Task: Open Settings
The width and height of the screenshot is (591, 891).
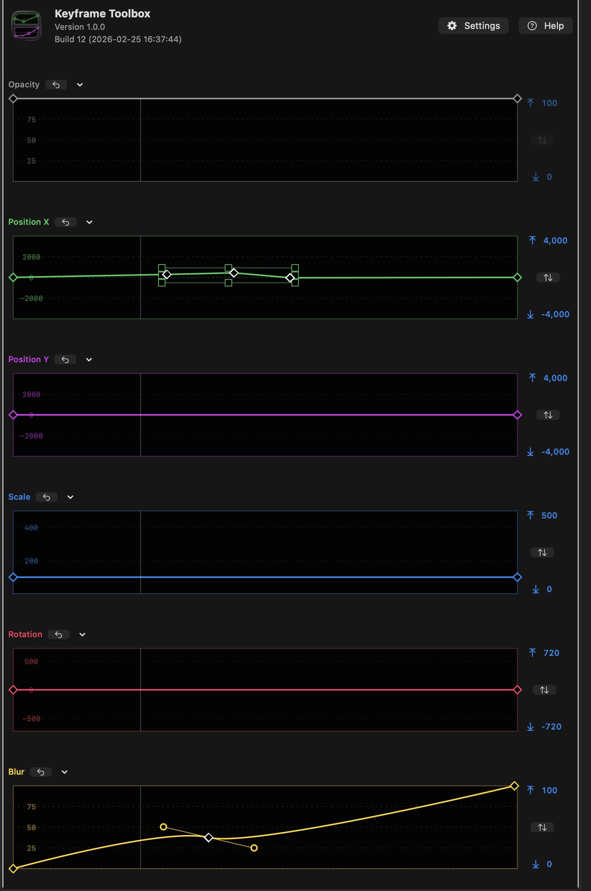Action: click(x=473, y=26)
